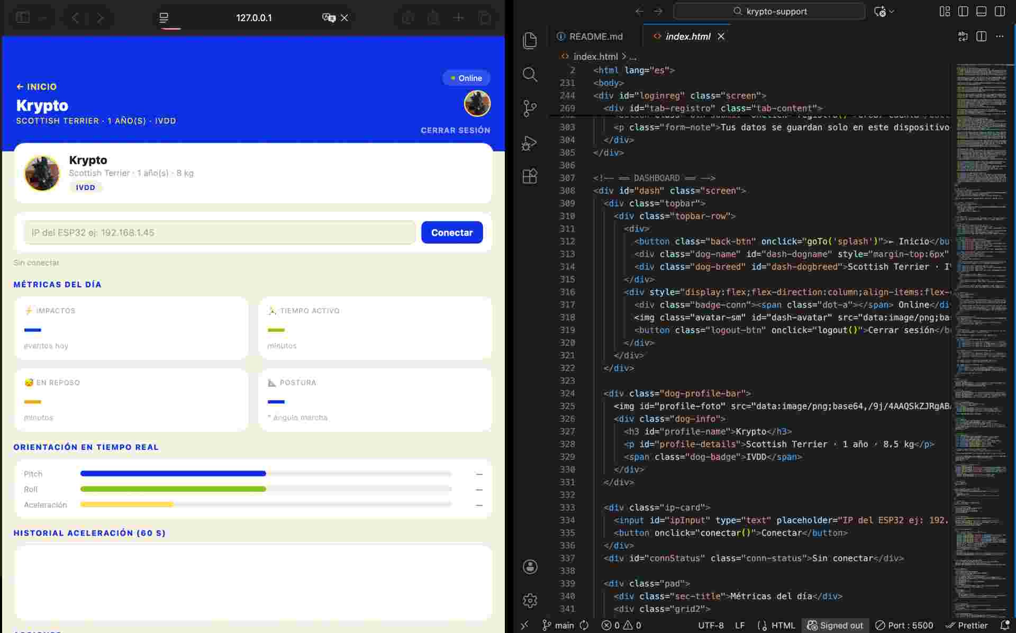Close the index.html editor tab
The width and height of the screenshot is (1016, 633).
pyautogui.click(x=721, y=37)
